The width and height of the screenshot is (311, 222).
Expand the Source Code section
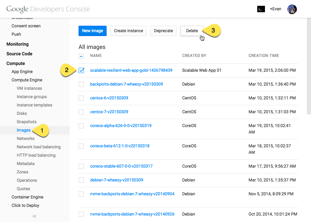point(19,54)
